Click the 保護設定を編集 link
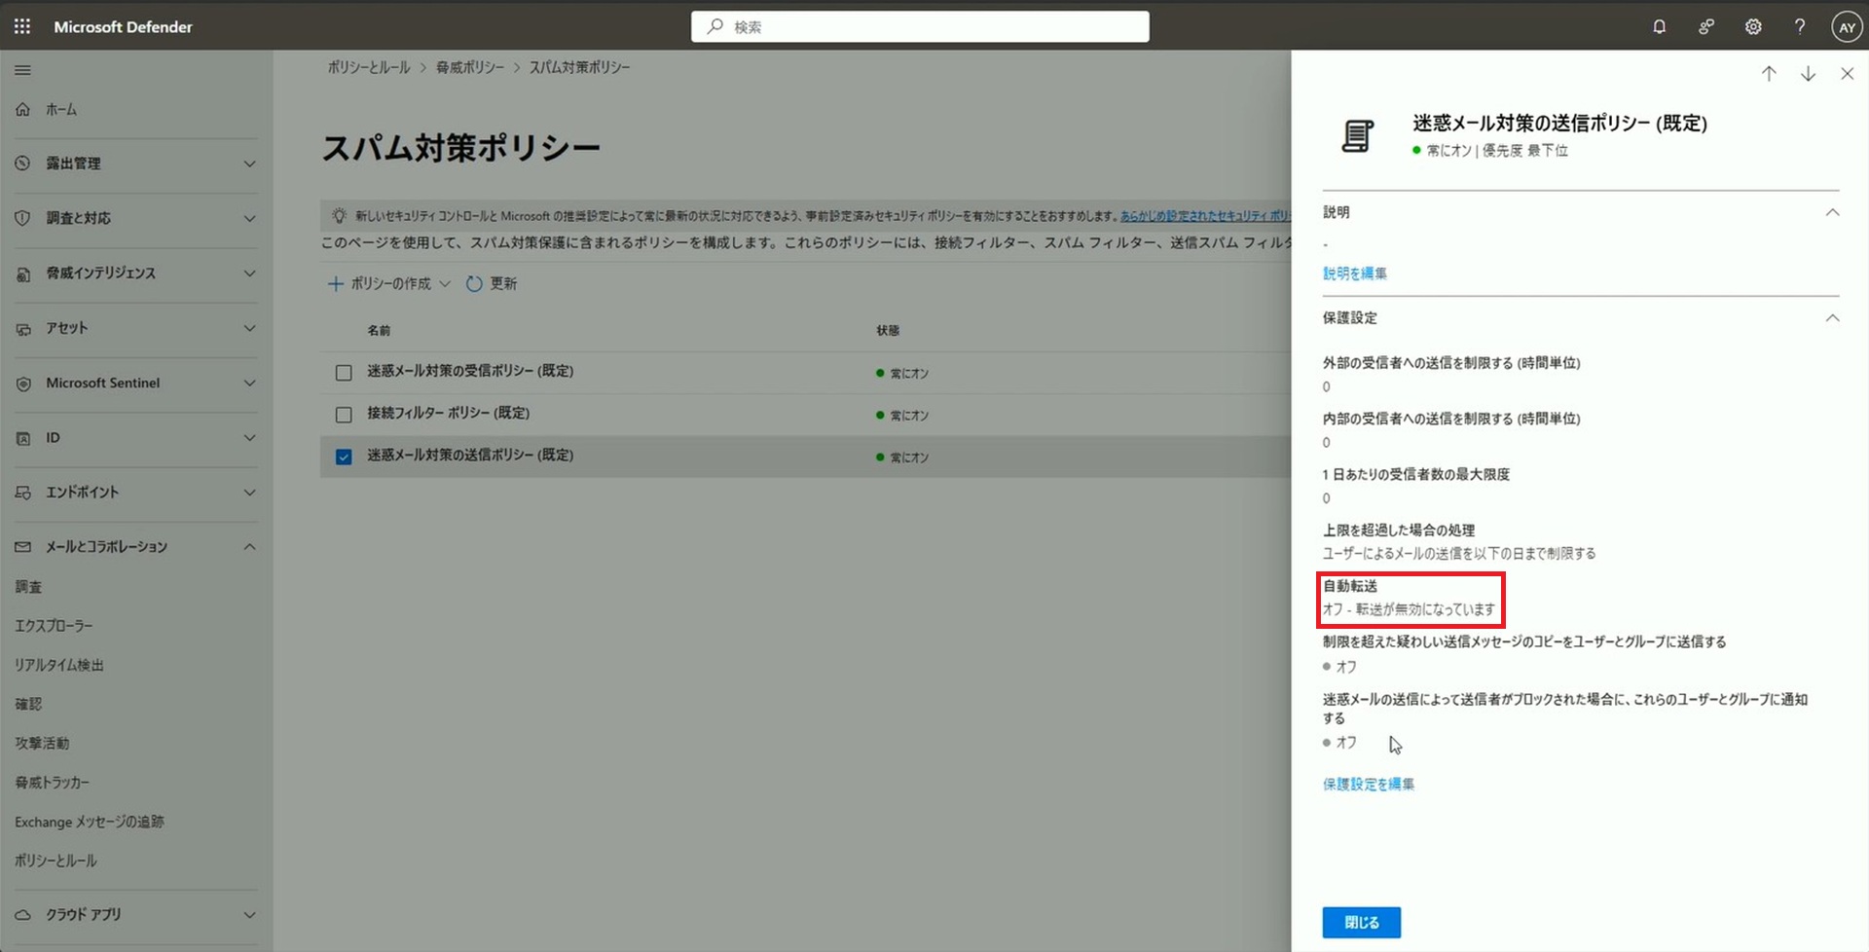 coord(1368,784)
